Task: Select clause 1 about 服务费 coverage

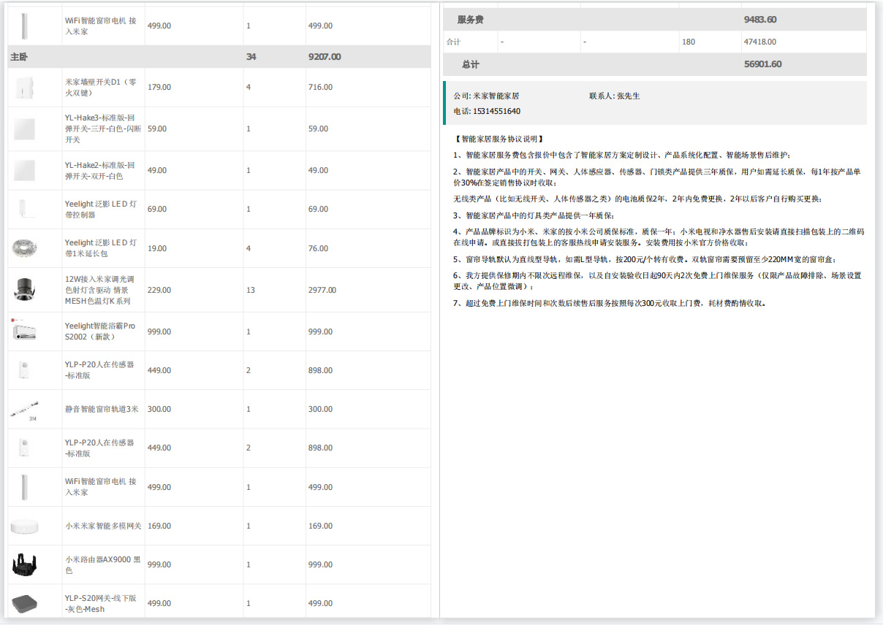Action: coord(622,156)
